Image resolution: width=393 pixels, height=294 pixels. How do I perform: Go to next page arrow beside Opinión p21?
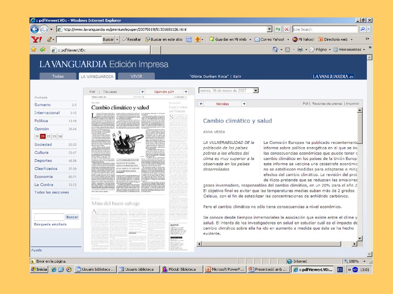(186, 92)
